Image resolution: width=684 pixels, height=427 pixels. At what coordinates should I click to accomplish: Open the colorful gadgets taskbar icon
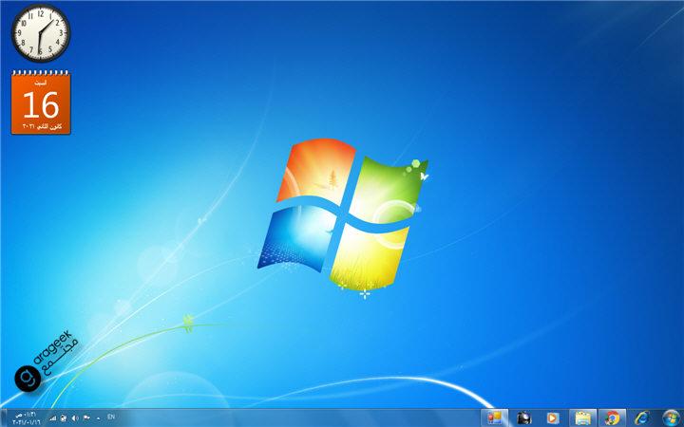click(494, 418)
